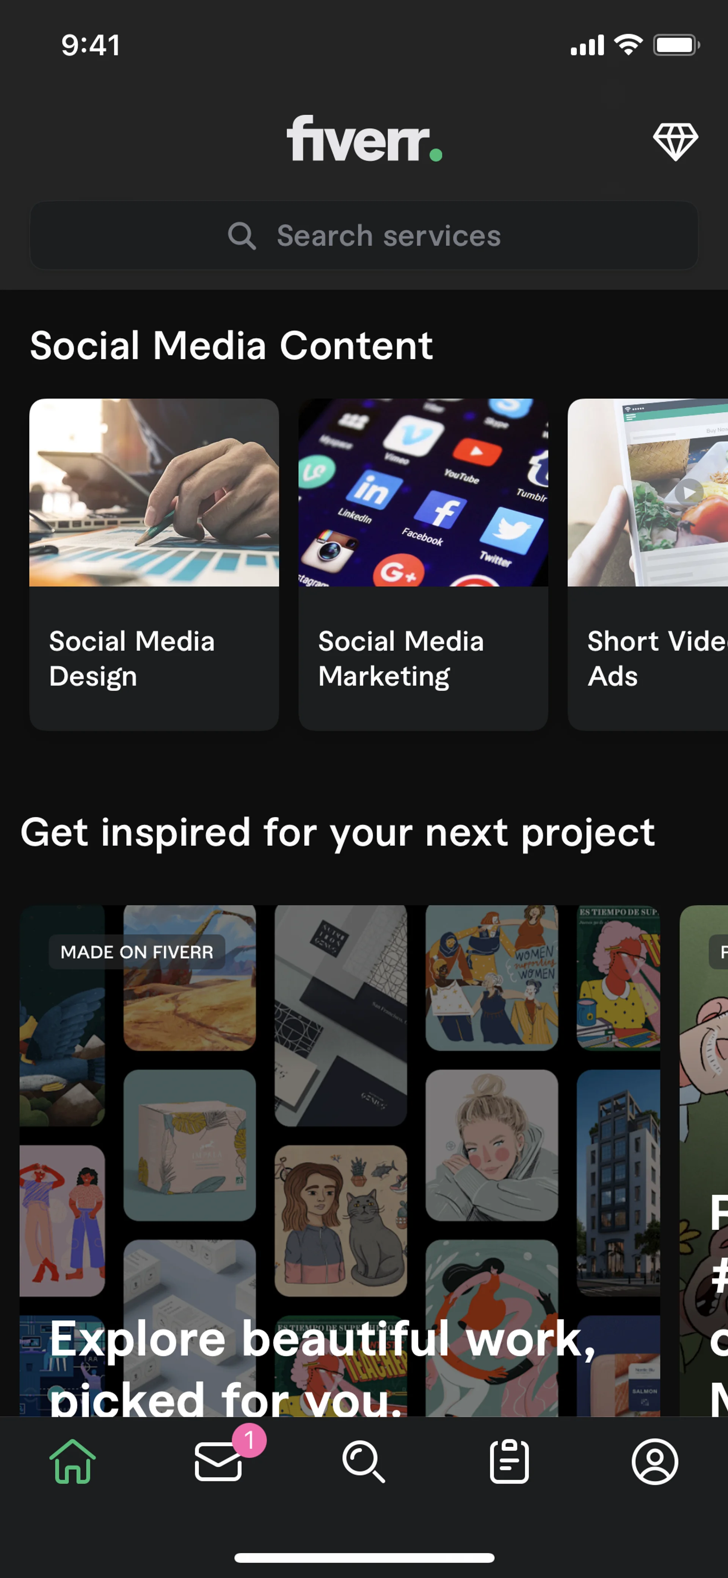Open the Search tab magnifier icon
728x1578 pixels.
point(363,1461)
